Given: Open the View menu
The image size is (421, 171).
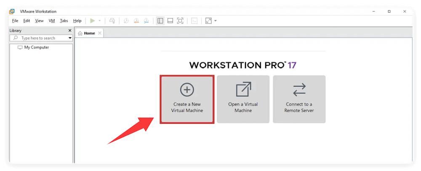Looking at the screenshot, I should [39, 21].
